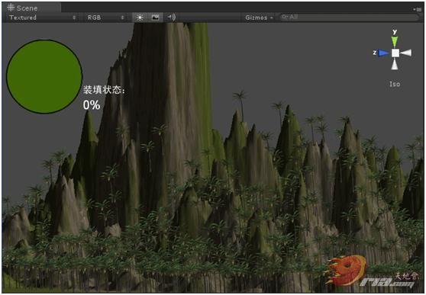Open the Scene panel options menu icon
This screenshot has width=426, height=295.
[418, 9]
